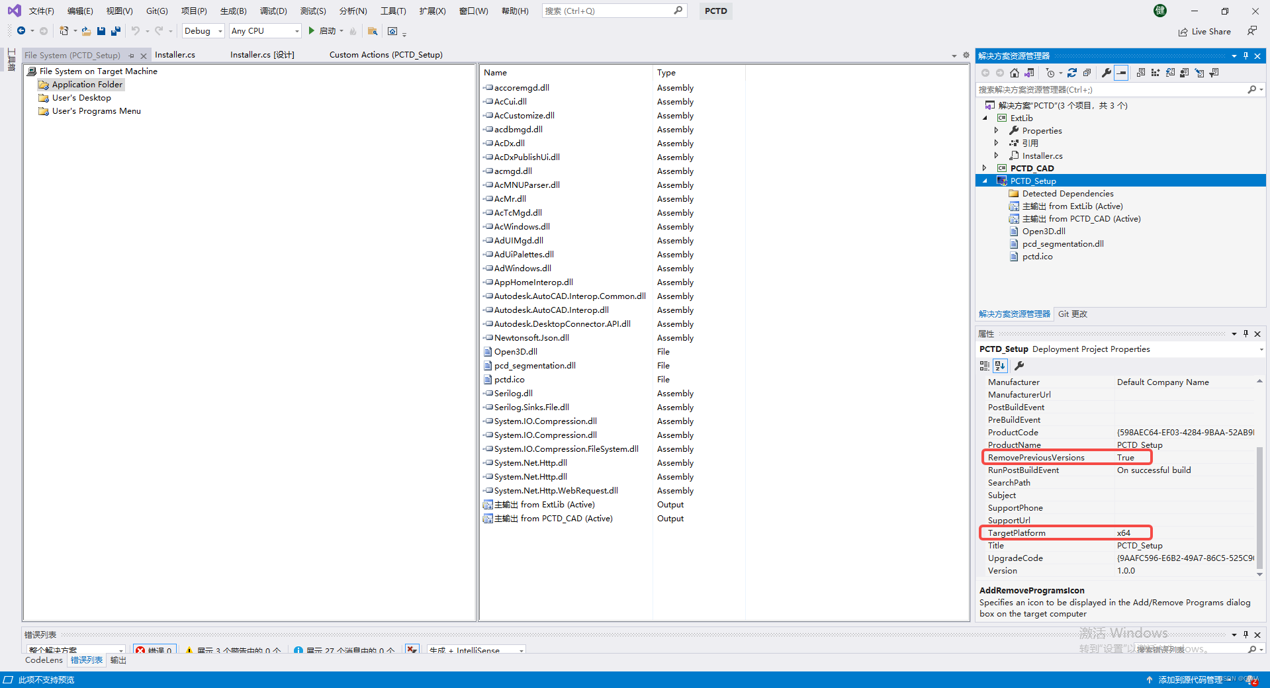Click the Solution Explorer home icon
The height and width of the screenshot is (688, 1270).
pos(1015,73)
